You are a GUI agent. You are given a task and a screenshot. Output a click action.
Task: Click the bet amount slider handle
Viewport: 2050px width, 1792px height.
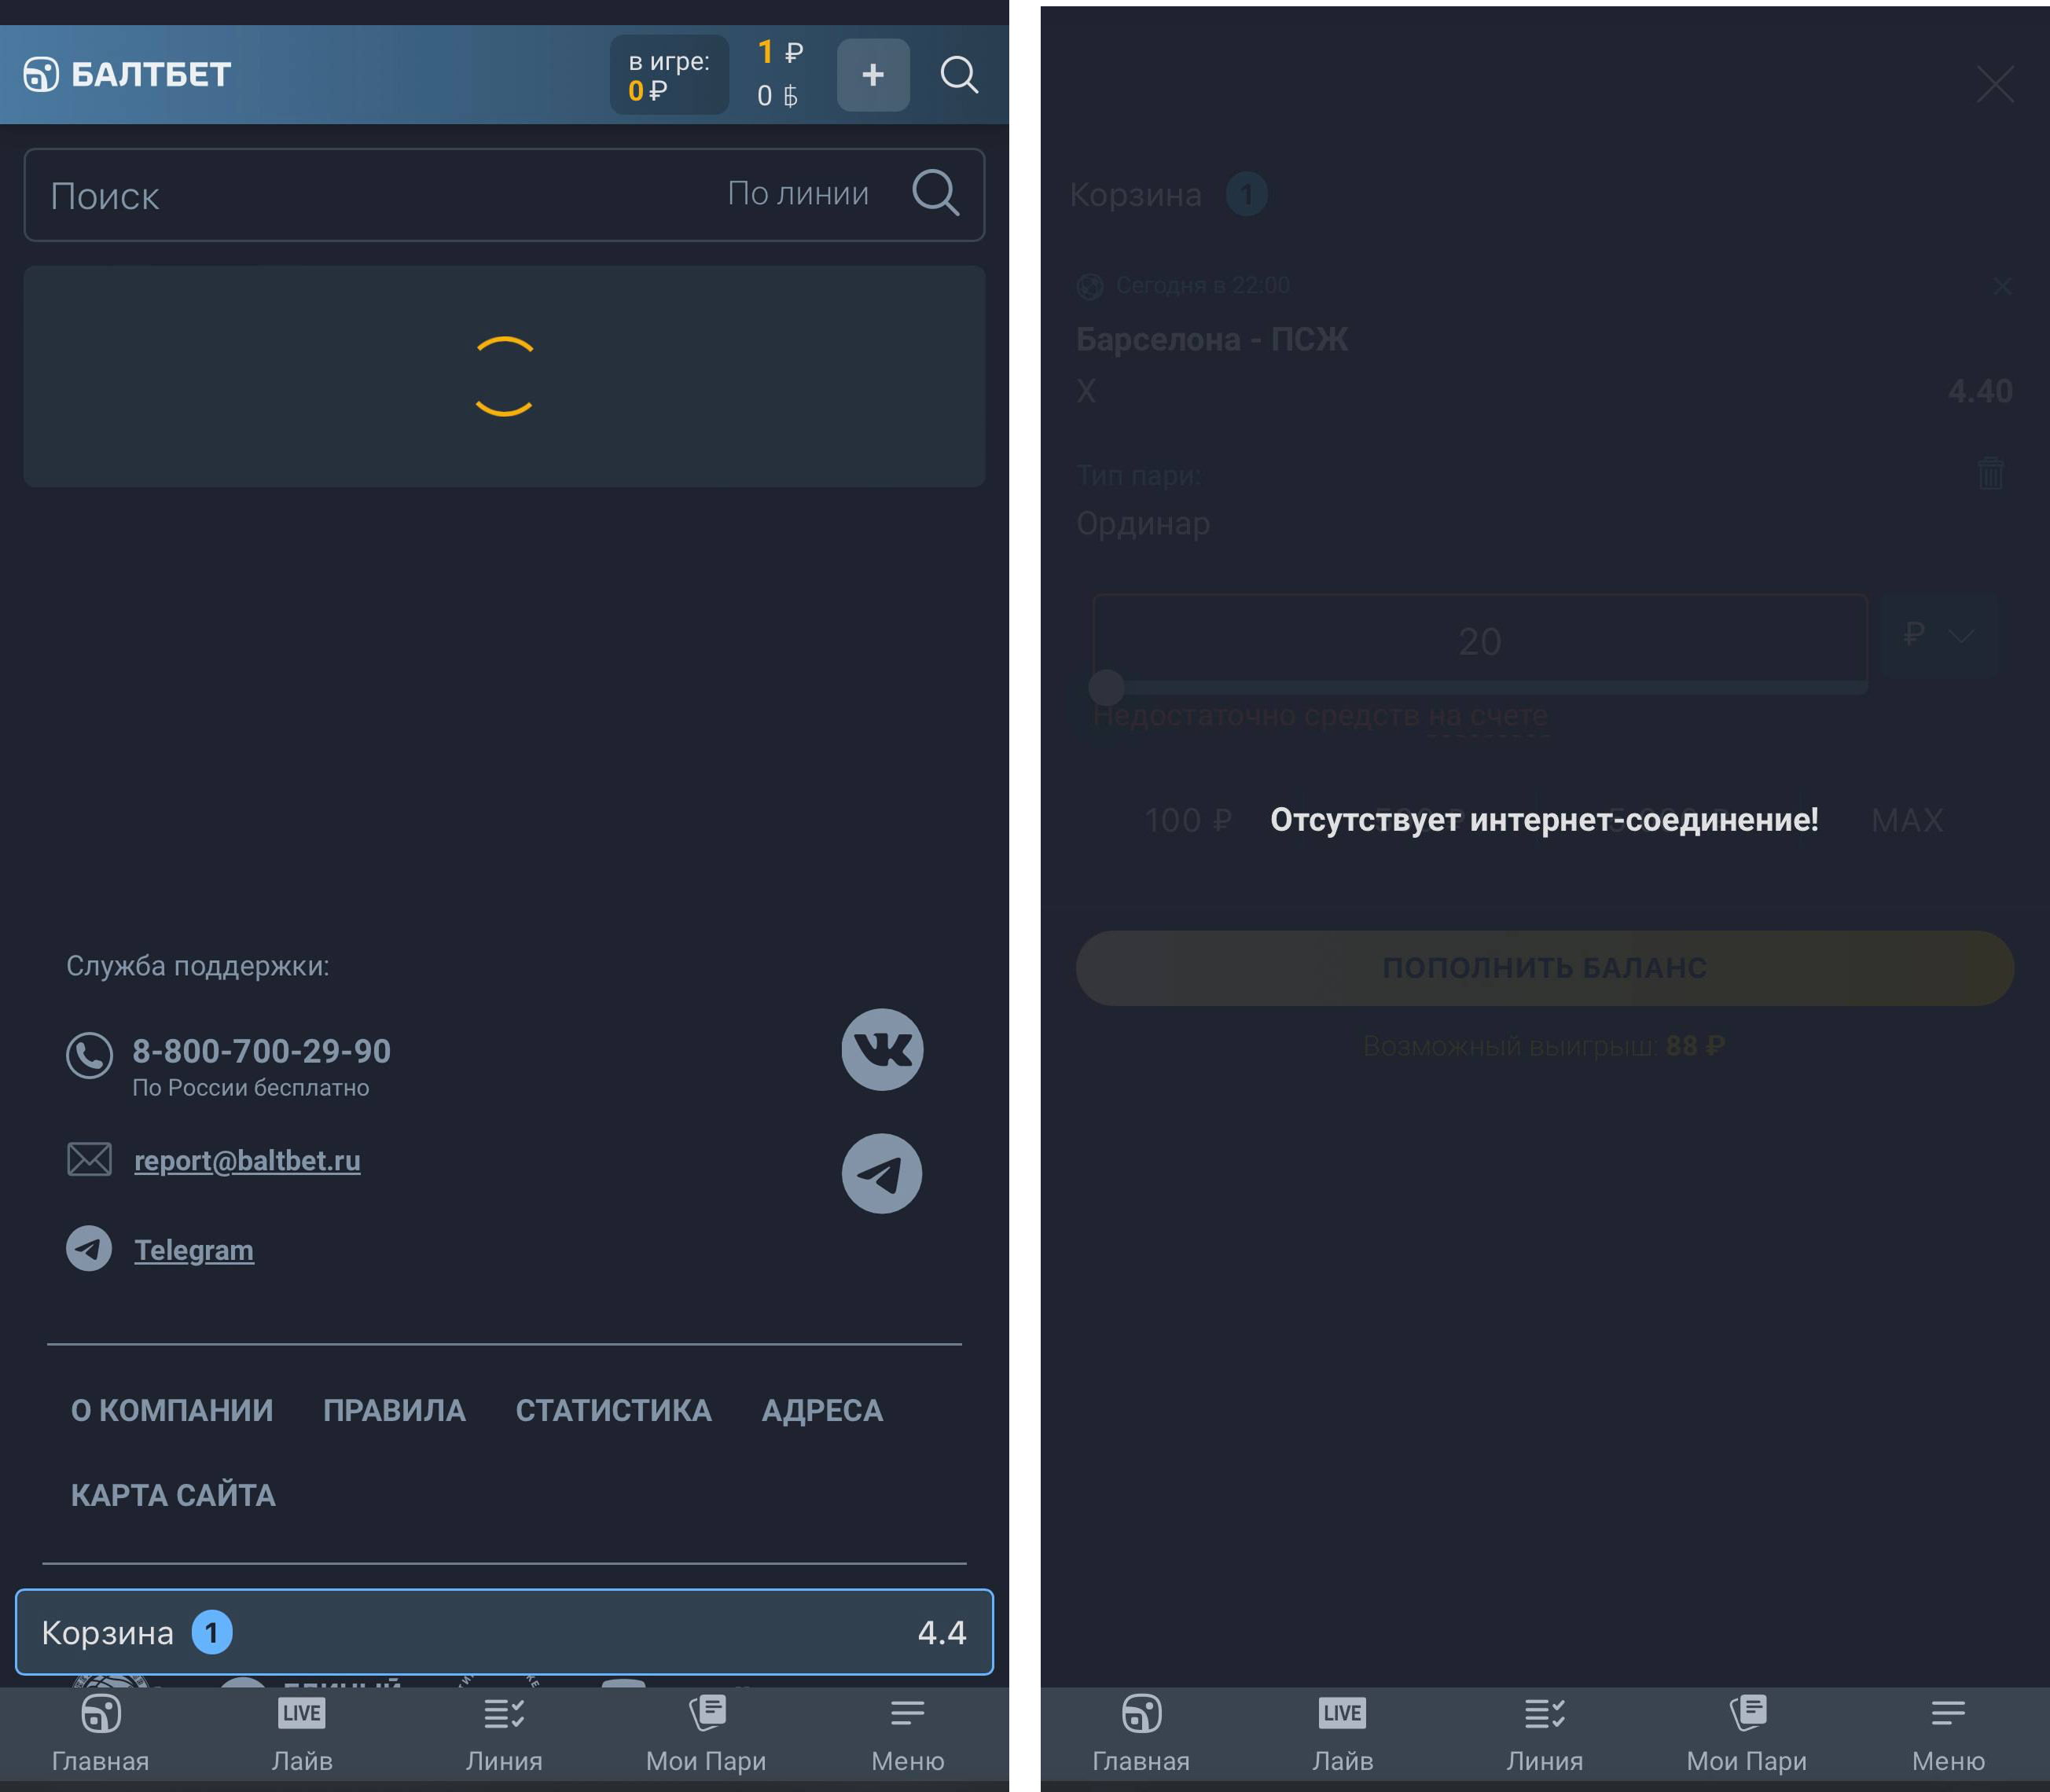(1106, 688)
